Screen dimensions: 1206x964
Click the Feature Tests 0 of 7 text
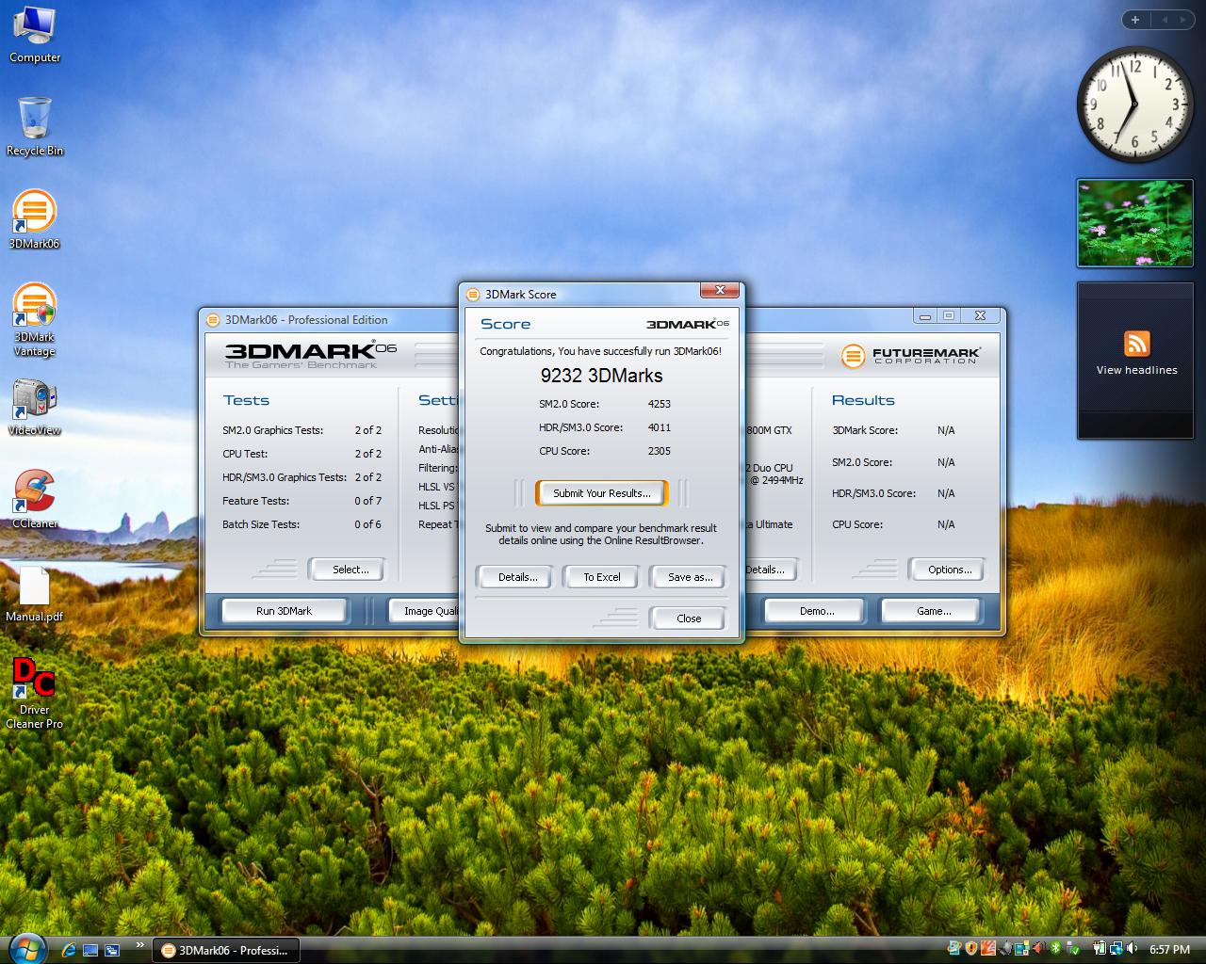click(x=367, y=501)
